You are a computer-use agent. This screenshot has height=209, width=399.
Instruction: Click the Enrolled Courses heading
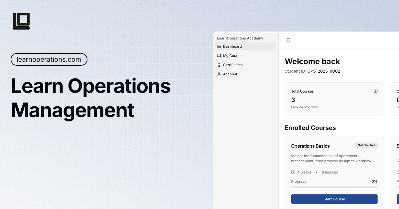(x=310, y=128)
